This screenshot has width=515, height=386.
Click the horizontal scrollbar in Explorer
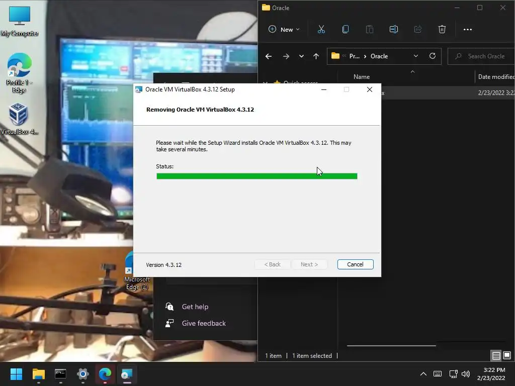pyautogui.click(x=391, y=346)
